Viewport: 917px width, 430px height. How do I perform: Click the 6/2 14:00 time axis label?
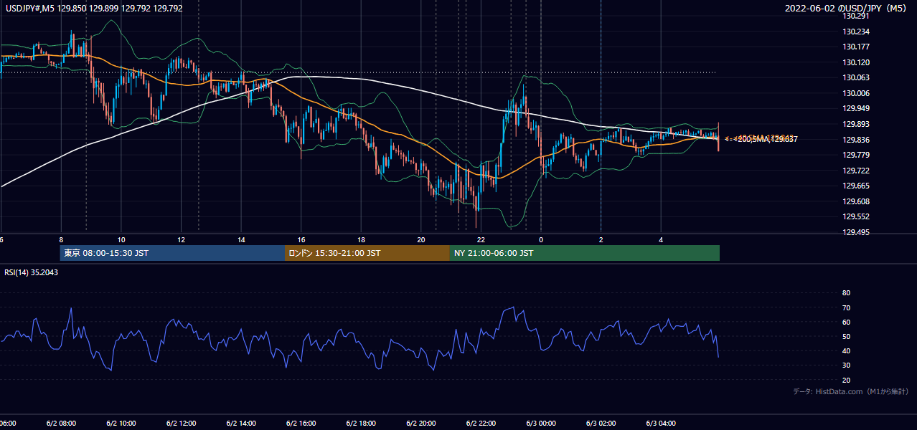(x=241, y=424)
